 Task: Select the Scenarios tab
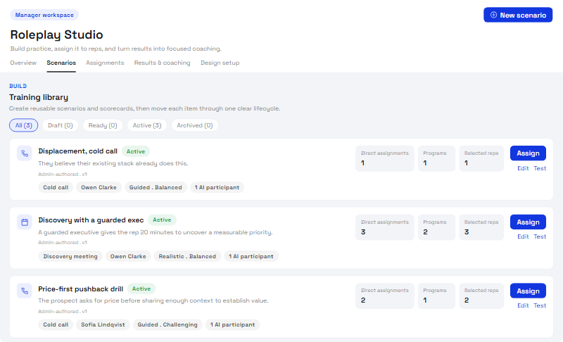point(61,63)
